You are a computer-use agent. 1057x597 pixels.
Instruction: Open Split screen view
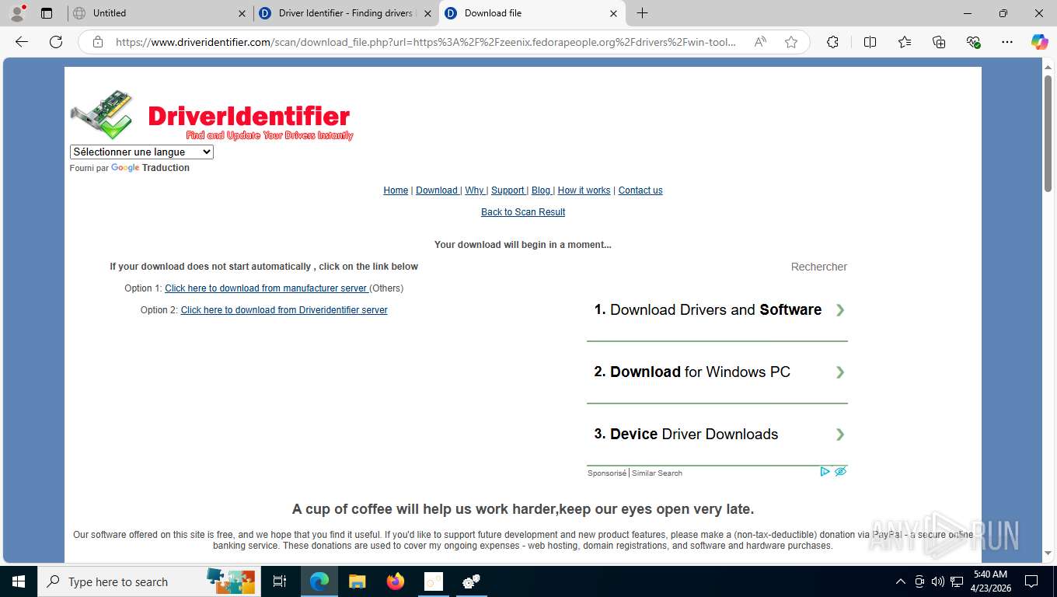[x=870, y=42]
